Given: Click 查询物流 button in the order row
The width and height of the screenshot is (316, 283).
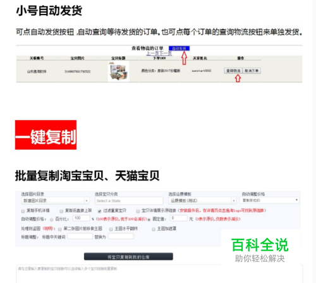Looking at the screenshot, I should tap(233, 71).
